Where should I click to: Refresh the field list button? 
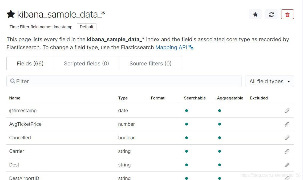271,14
